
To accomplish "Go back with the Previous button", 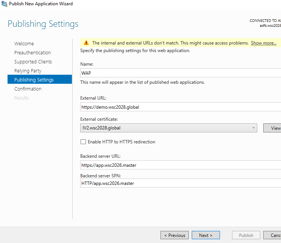I will tap(174, 235).
